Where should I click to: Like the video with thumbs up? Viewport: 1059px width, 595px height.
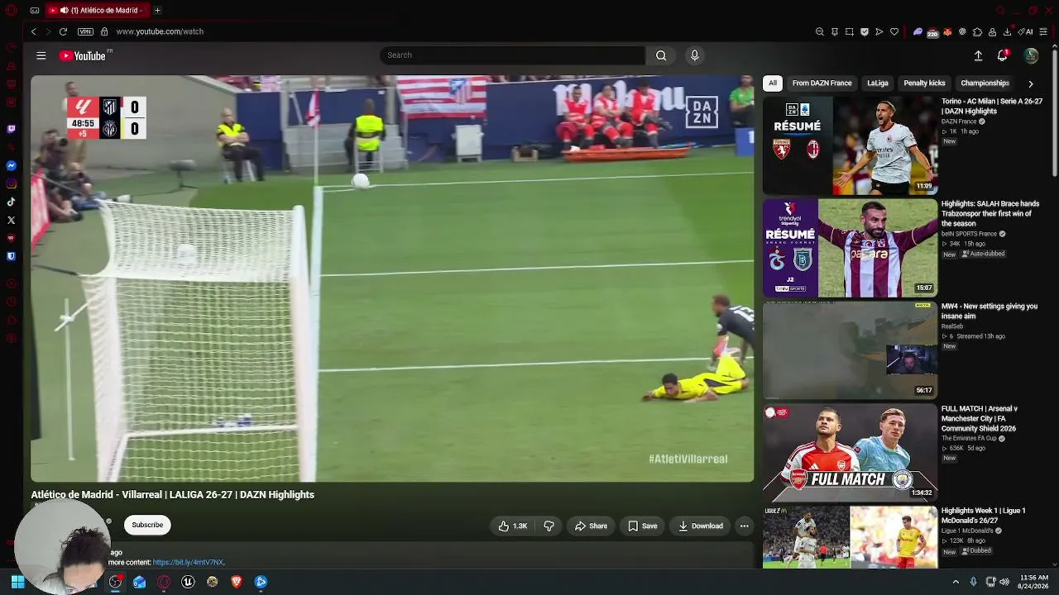pos(513,526)
